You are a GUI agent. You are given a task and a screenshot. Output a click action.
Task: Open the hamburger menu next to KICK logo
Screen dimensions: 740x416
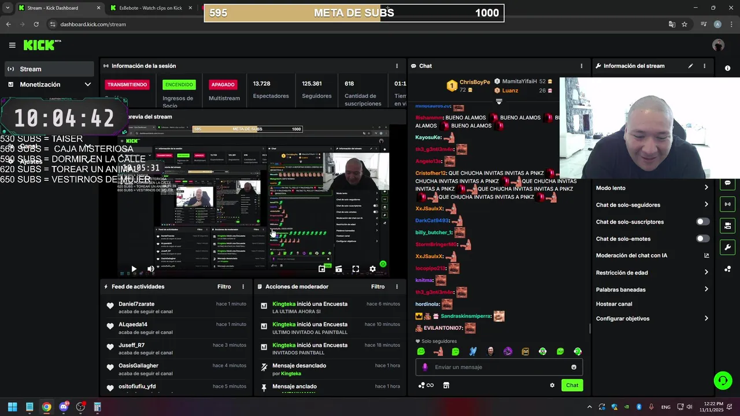(x=12, y=45)
